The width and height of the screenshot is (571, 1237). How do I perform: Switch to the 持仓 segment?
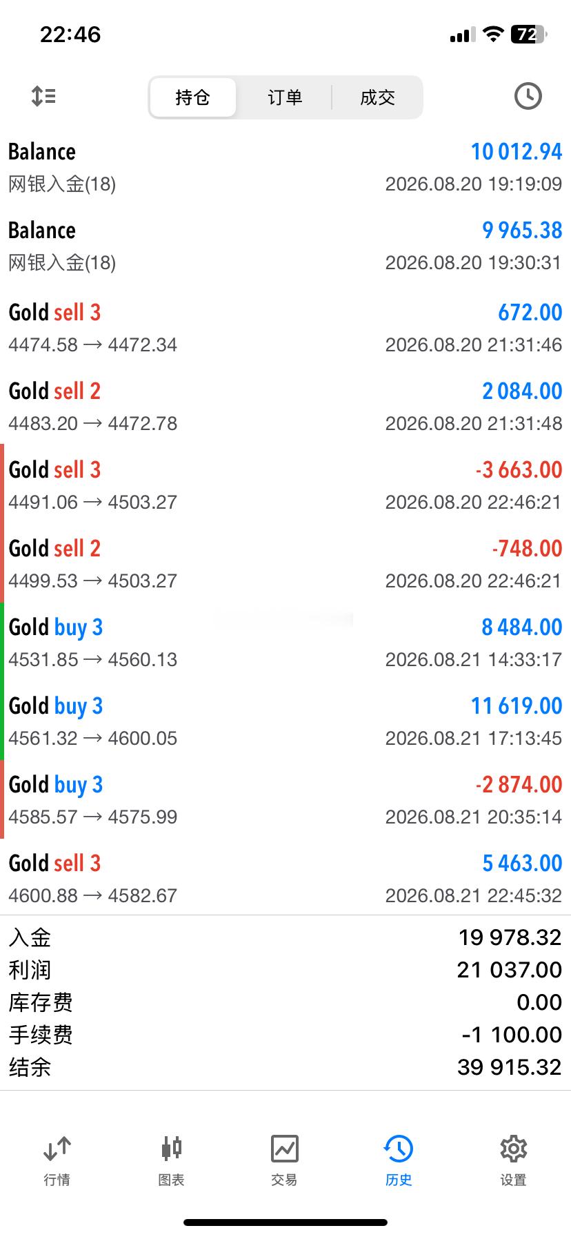point(192,97)
